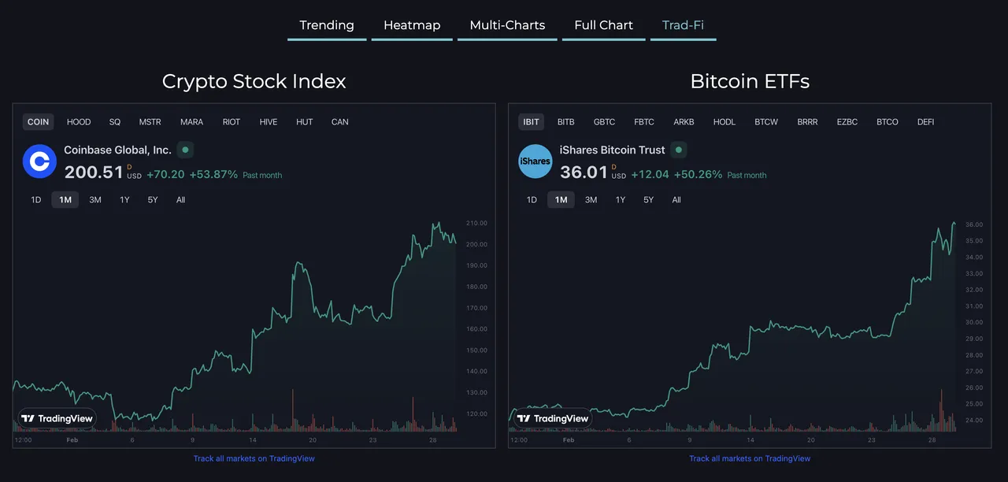The width and height of the screenshot is (1008, 482).
Task: Set IBIT chart range to 1M
Action: (561, 200)
